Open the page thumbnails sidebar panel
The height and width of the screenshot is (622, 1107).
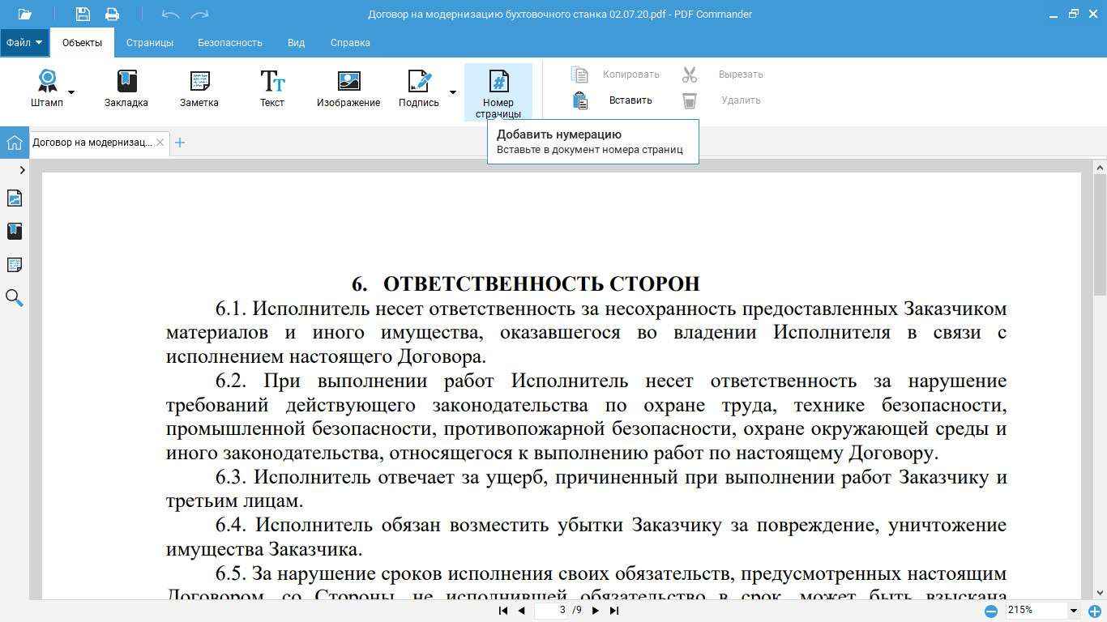click(15, 198)
